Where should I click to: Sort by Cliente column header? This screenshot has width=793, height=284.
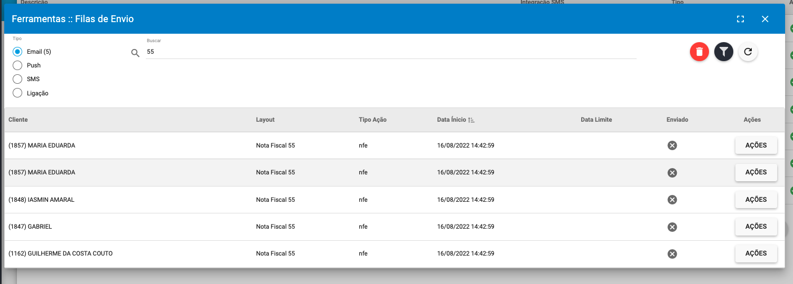(x=18, y=120)
